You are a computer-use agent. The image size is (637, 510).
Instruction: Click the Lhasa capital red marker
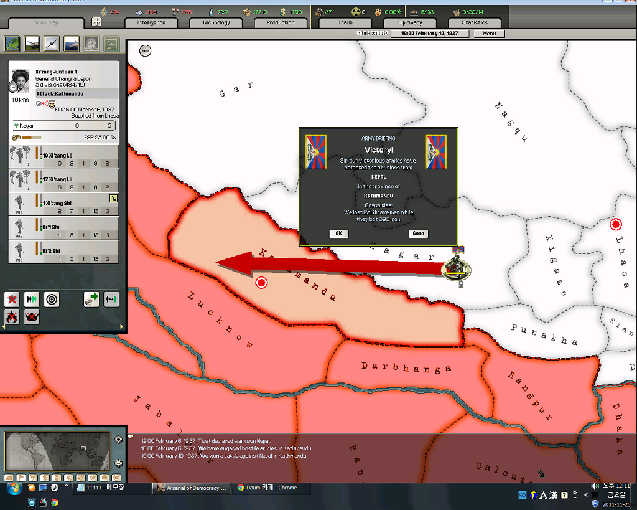pos(616,224)
